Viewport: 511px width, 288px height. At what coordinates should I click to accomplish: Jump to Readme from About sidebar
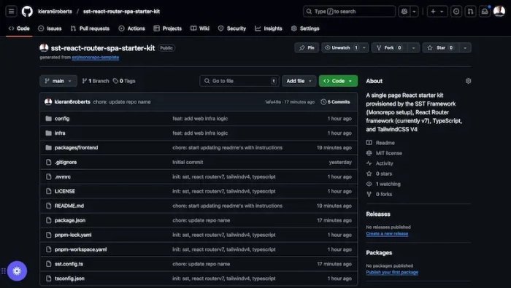(x=380, y=143)
